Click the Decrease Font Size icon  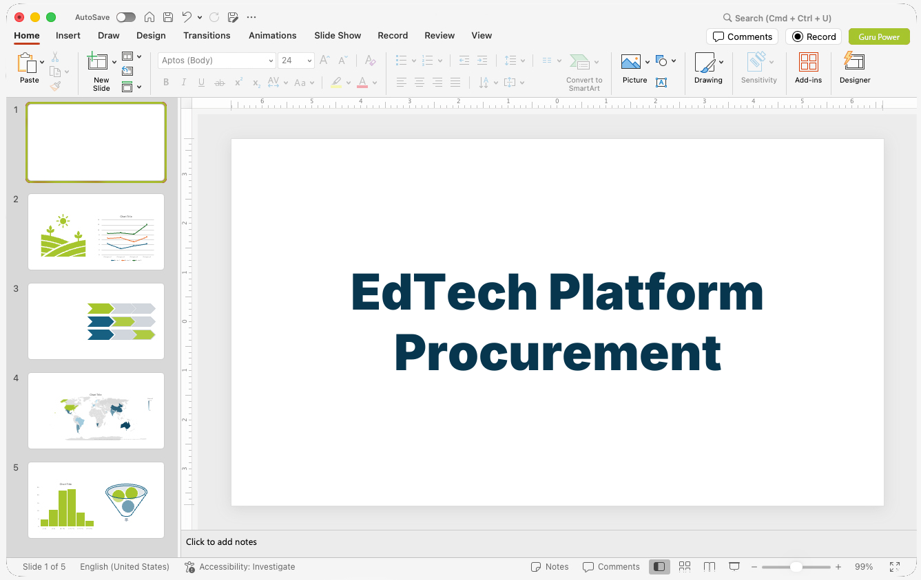point(343,61)
